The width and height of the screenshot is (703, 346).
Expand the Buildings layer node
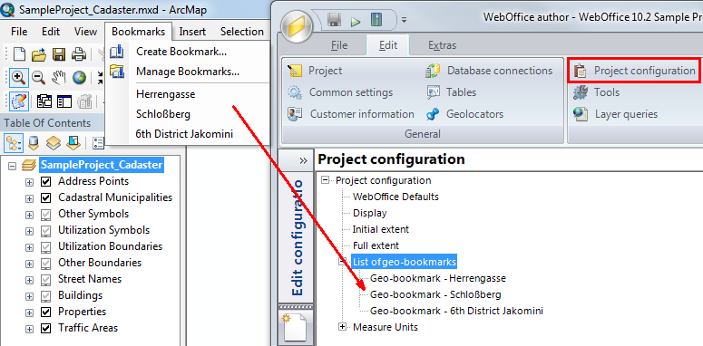pos(29,296)
